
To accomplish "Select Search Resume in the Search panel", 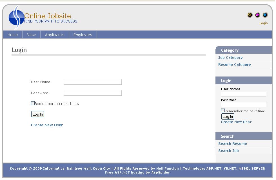I will pos(233,143).
